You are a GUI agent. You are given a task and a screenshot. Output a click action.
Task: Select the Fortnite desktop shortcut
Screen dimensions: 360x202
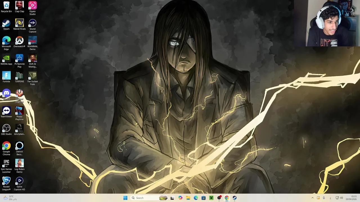pyautogui.click(x=6, y=77)
